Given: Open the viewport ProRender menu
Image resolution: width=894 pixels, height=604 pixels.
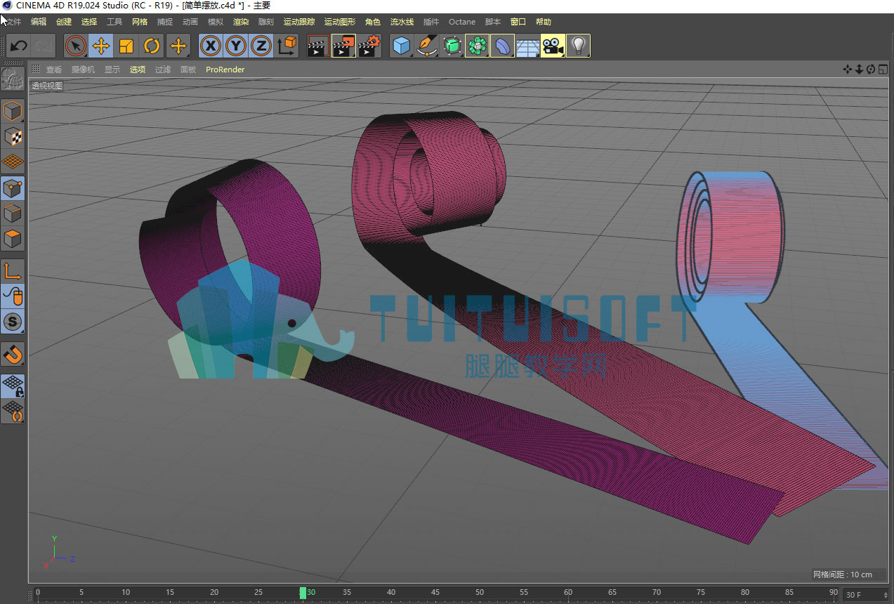Looking at the screenshot, I should [225, 70].
